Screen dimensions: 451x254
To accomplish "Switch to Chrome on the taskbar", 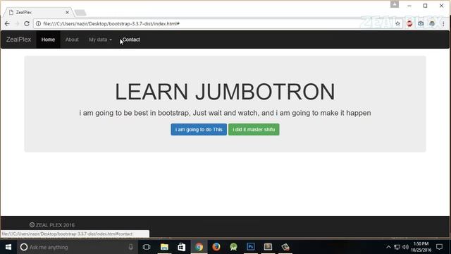I will [199, 247].
